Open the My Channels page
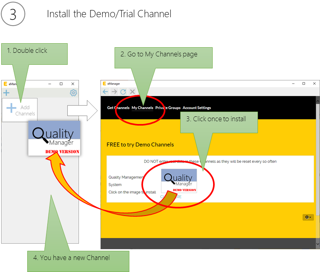Screen dimensions: 320x272 click(142, 108)
